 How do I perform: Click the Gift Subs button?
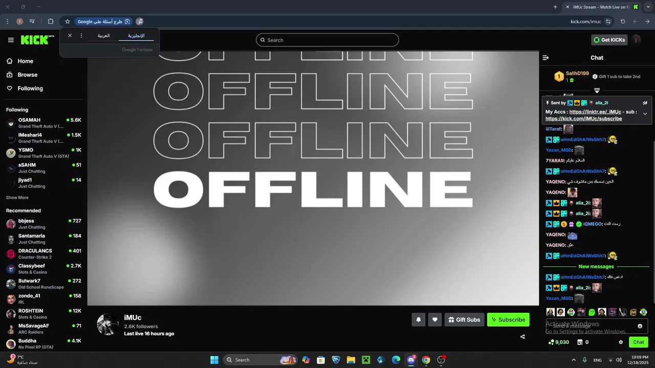[x=464, y=319]
